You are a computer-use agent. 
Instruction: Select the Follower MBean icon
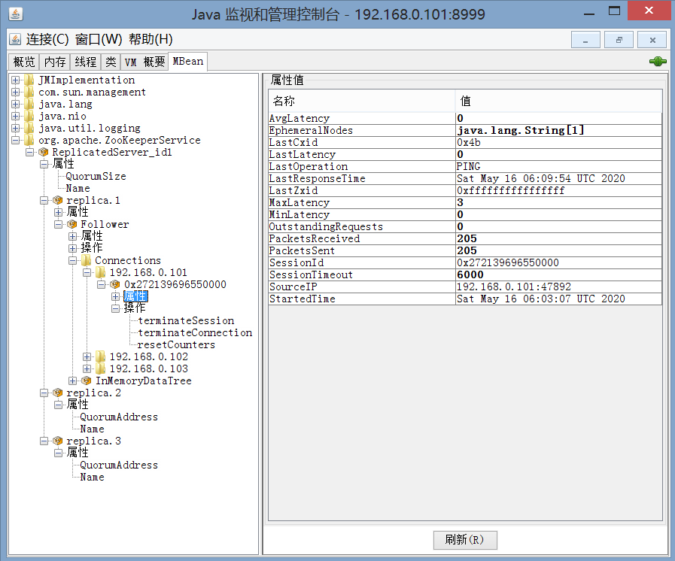72,224
